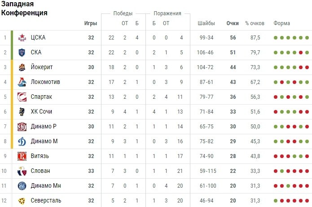Select the Динамо М logo
The height and width of the screenshot is (207, 312).
coord(22,141)
